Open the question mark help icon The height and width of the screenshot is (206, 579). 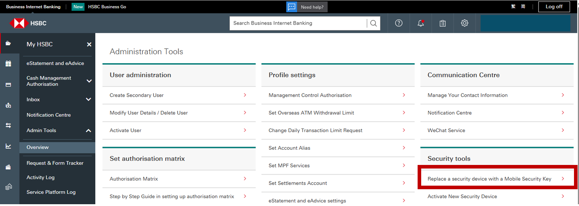399,23
